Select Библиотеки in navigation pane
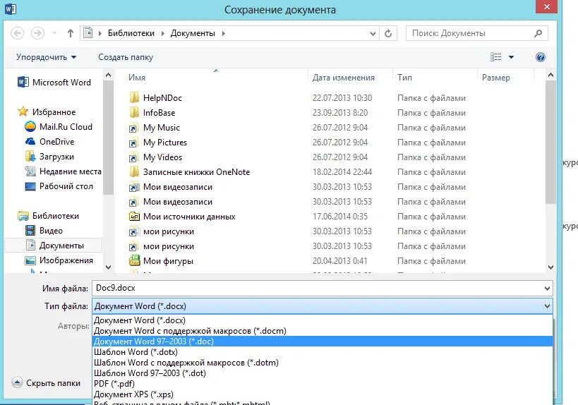Image resolution: width=578 pixels, height=405 pixels. tap(48, 216)
